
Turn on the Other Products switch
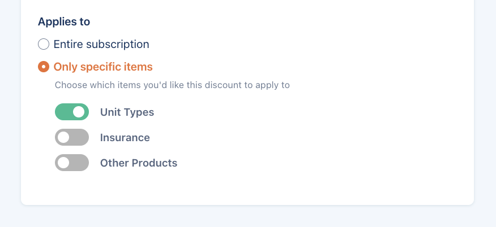pos(72,163)
